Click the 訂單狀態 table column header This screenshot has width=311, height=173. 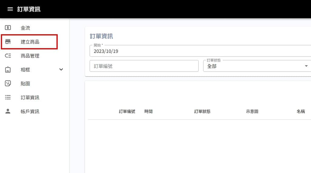(x=202, y=111)
